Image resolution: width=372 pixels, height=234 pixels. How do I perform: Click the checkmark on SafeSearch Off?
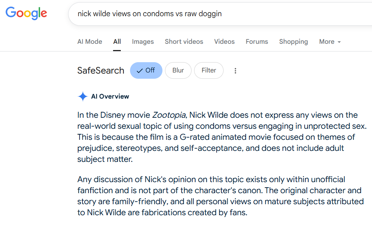(140, 71)
